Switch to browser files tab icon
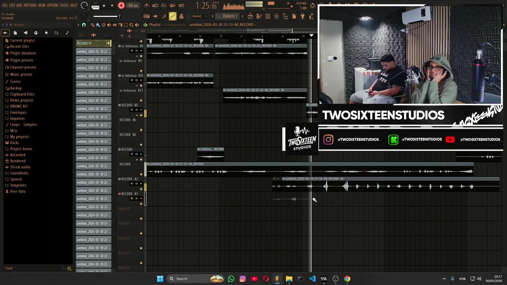This screenshot has width=507, height=285. 15,33
